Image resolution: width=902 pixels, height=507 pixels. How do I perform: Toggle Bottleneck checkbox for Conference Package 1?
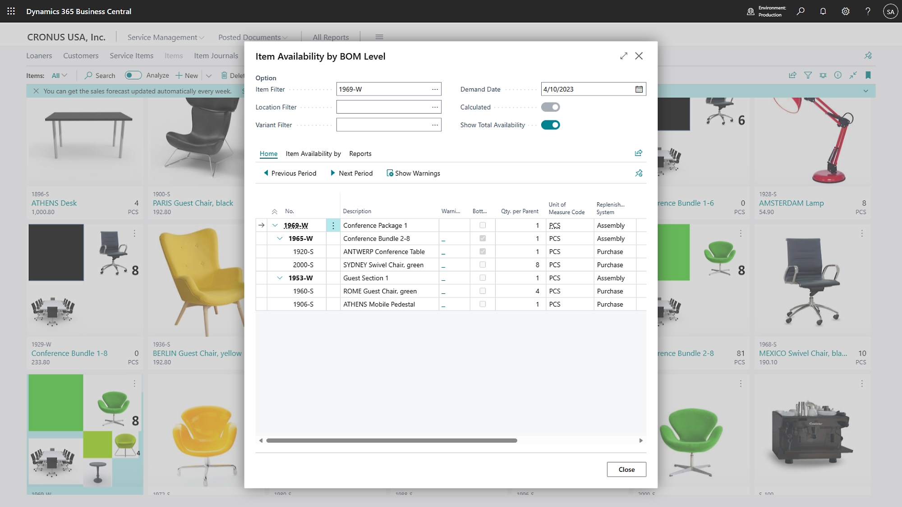[x=483, y=225]
